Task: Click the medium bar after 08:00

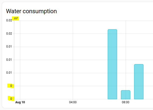Action: 139,82
